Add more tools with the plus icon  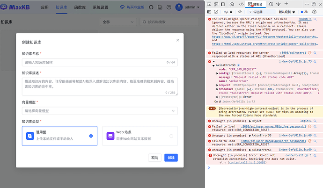tap(286, 4)
